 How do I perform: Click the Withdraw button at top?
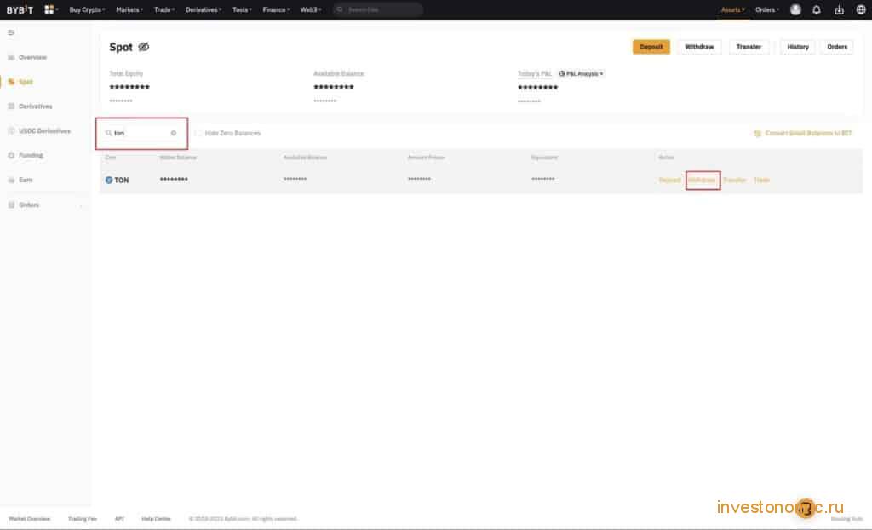click(700, 47)
